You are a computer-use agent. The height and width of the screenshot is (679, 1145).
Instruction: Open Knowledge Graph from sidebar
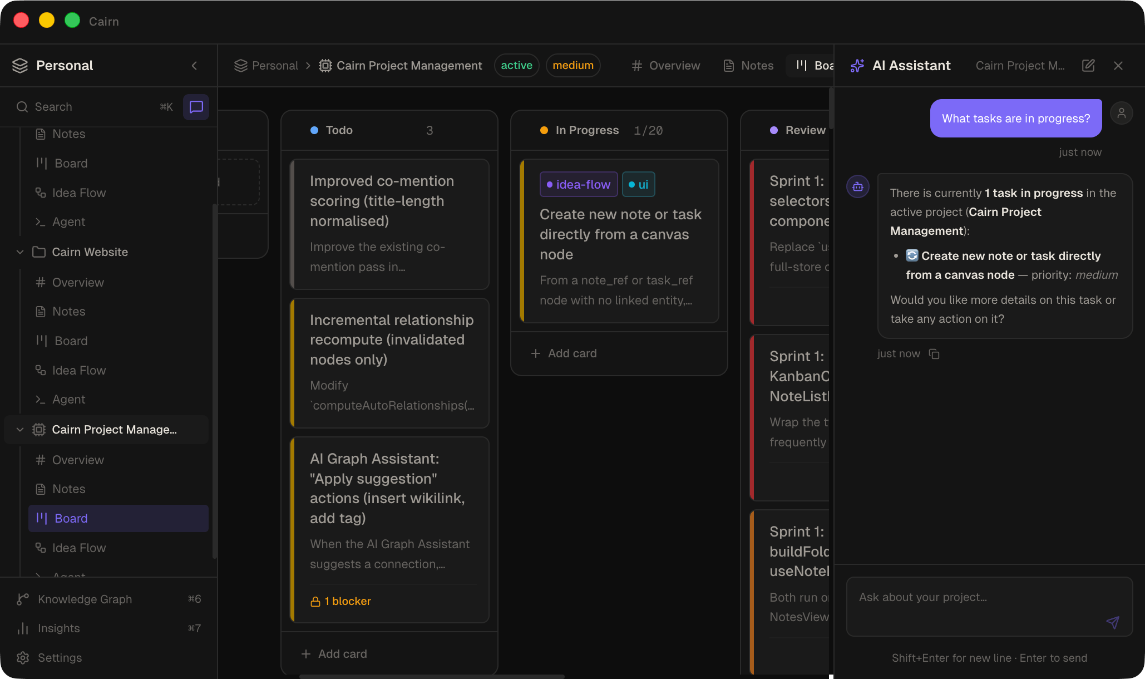click(108, 599)
